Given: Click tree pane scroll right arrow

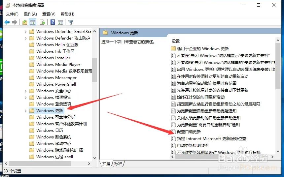Looking at the screenshot, I should [89, 163].
